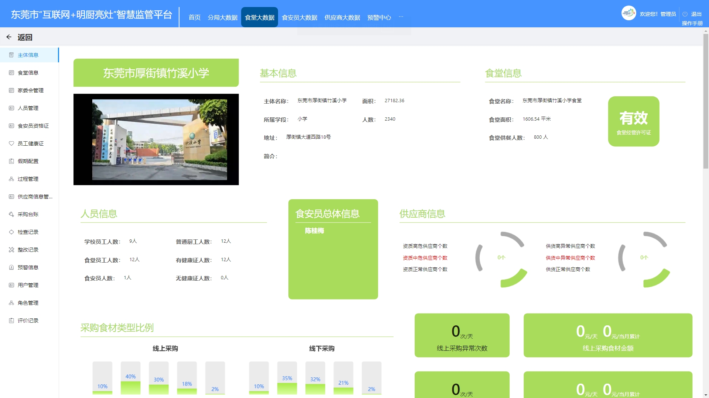The height and width of the screenshot is (398, 709).
Task: Open 评价记录 menu item
Action: 29,321
